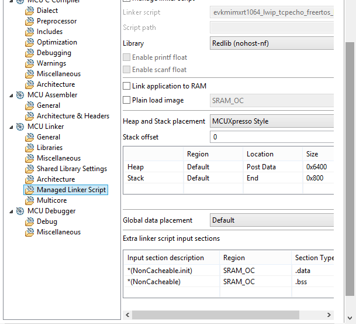Collapse the MCU Linker tree node
This screenshot has height=324, width=356.
(x=12, y=127)
